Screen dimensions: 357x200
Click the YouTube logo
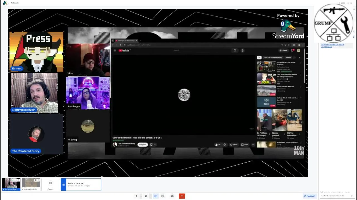124,51
